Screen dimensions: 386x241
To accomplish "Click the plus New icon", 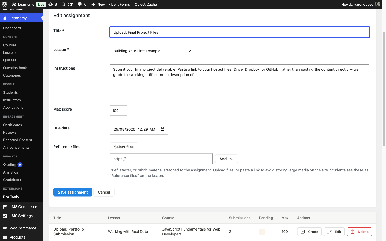I will (x=93, y=4).
